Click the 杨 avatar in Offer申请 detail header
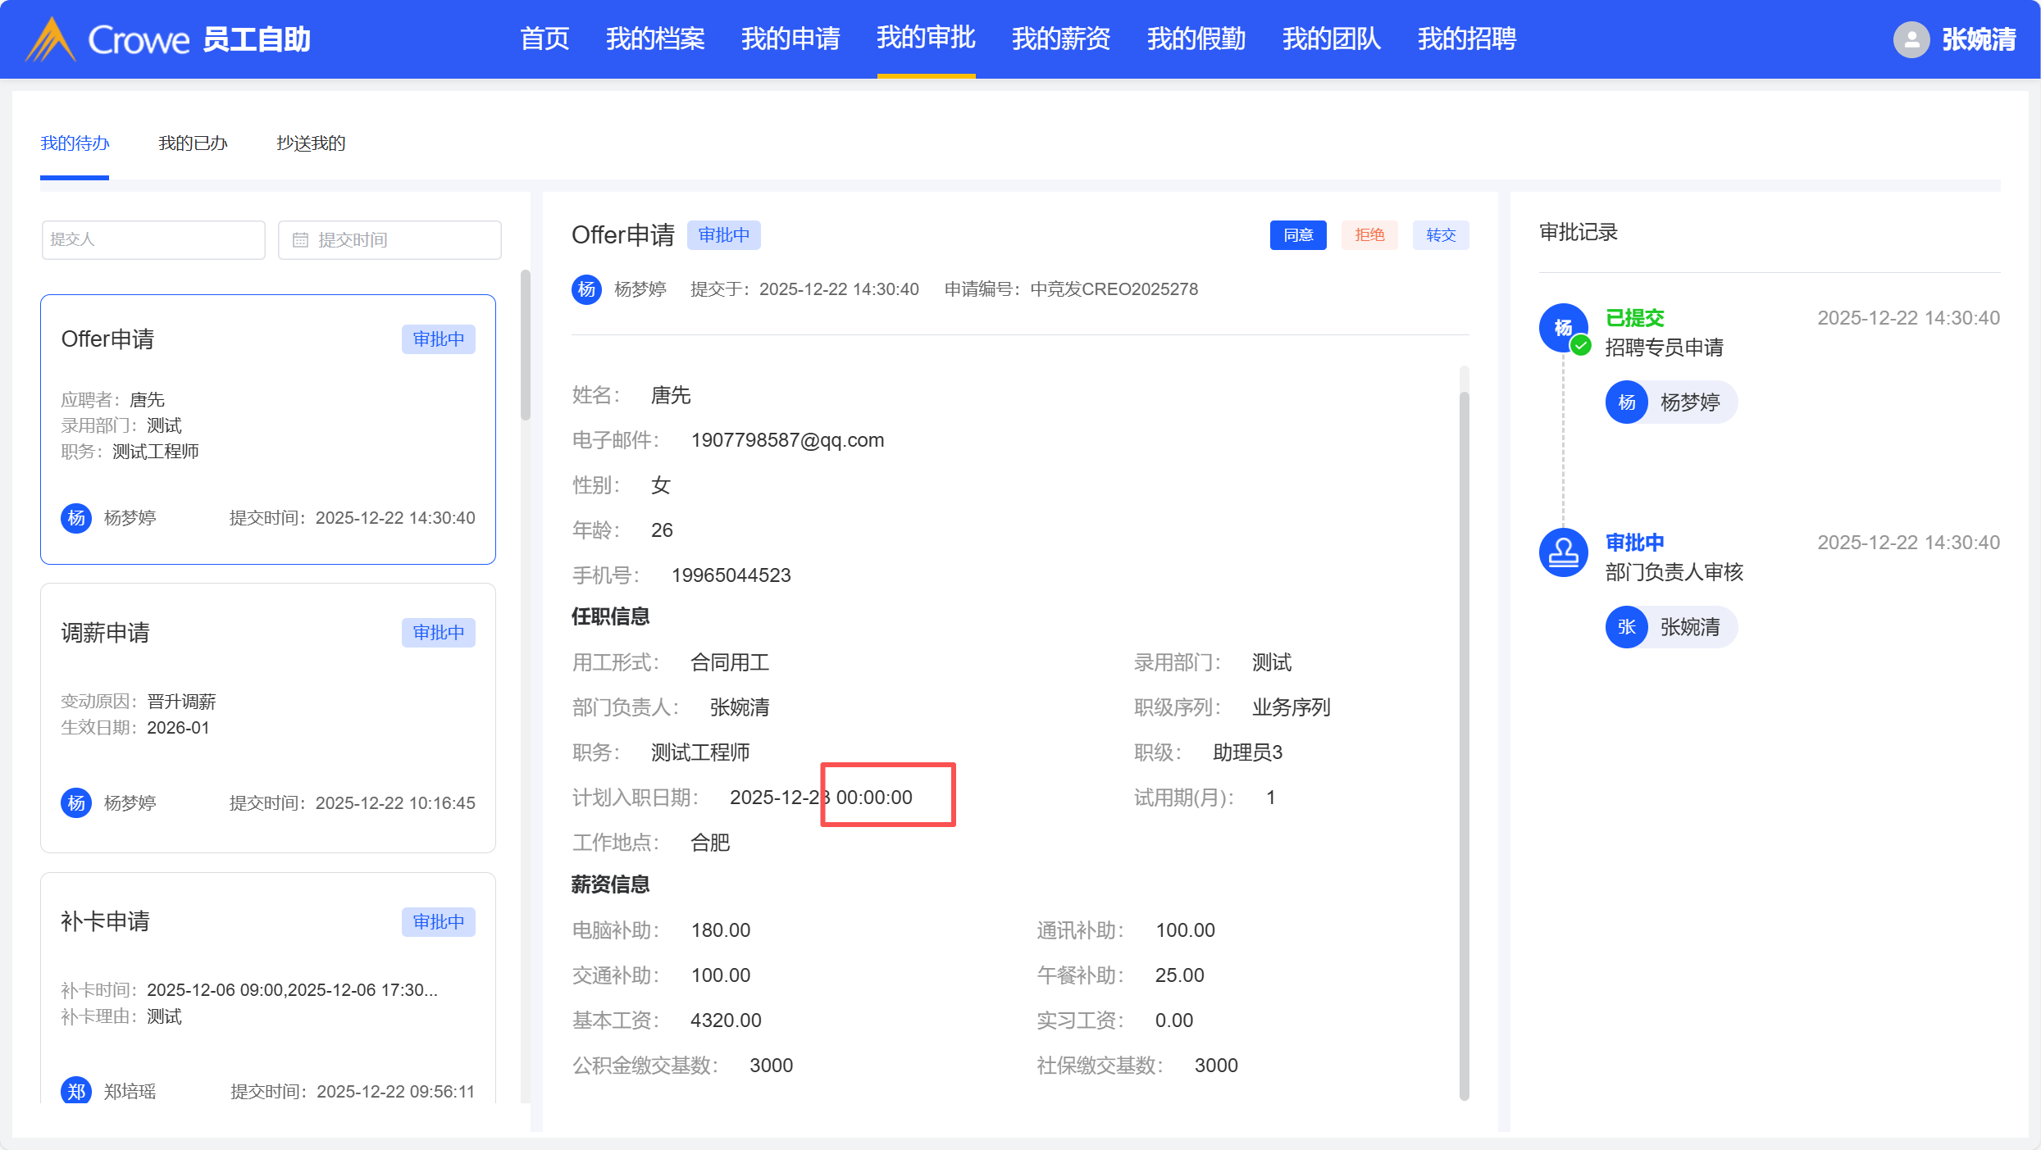Viewport: 2041px width, 1150px height. click(586, 289)
